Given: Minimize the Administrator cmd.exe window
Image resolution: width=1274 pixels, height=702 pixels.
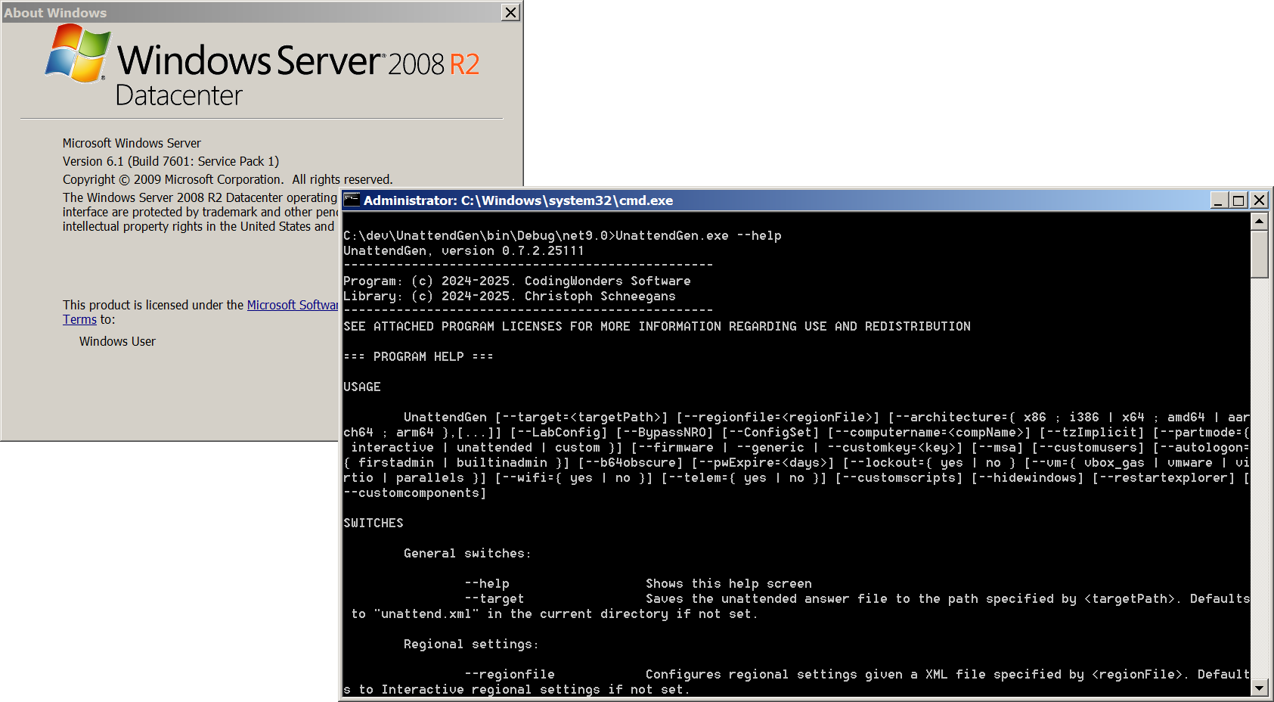Looking at the screenshot, I should point(1218,200).
